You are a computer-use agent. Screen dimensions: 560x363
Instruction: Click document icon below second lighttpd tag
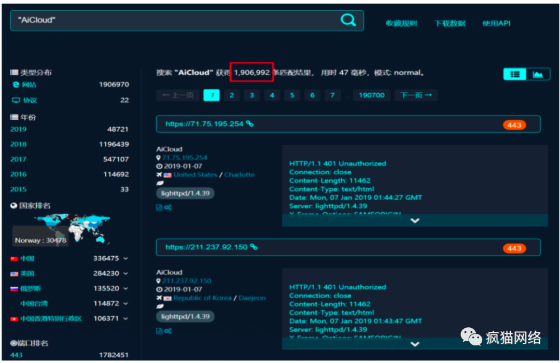click(x=159, y=331)
